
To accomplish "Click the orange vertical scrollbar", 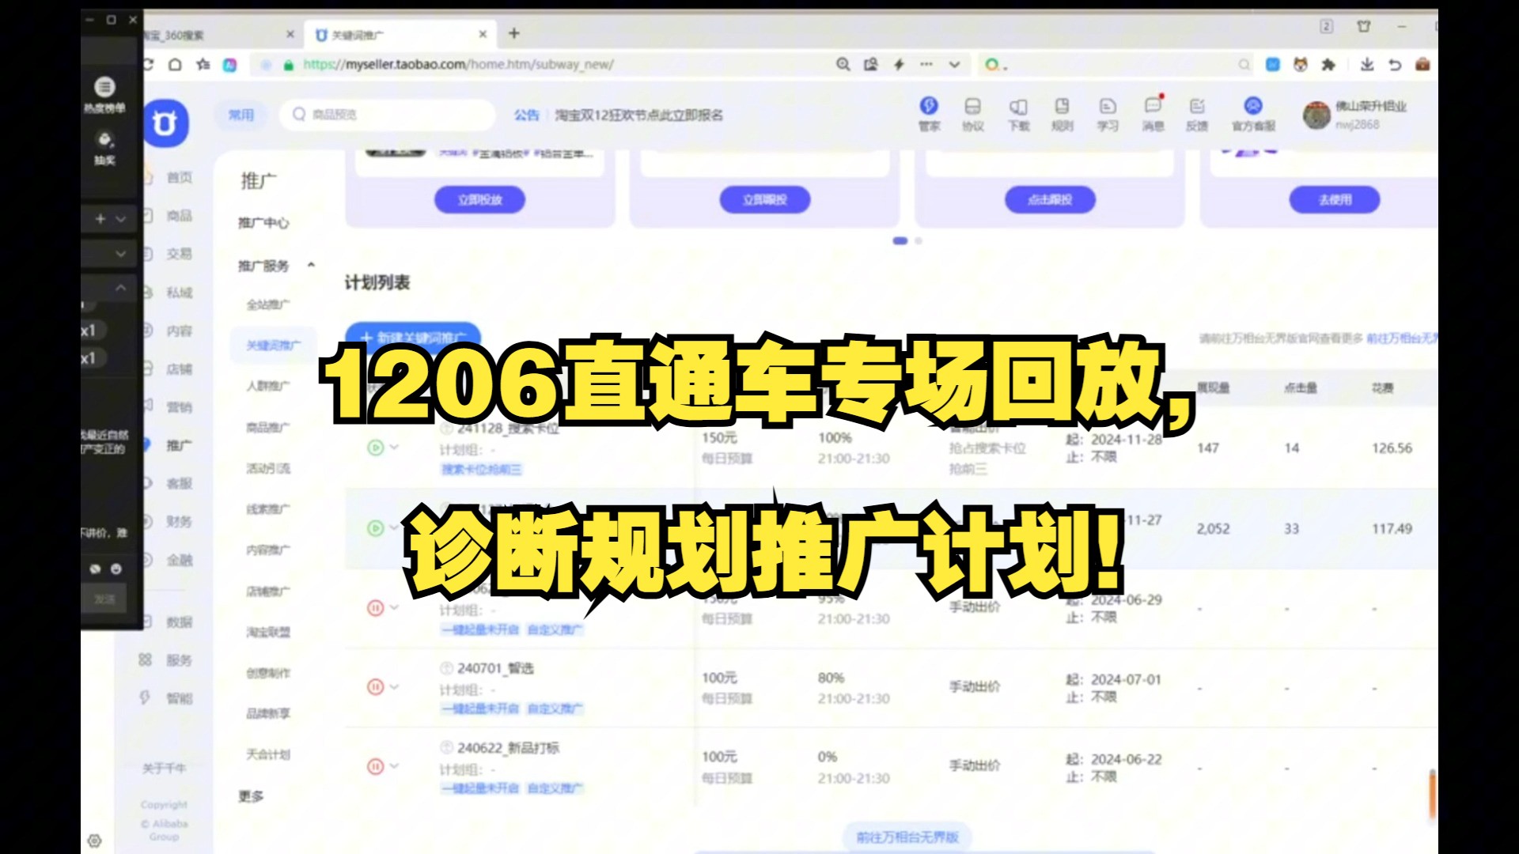I will point(1433,795).
